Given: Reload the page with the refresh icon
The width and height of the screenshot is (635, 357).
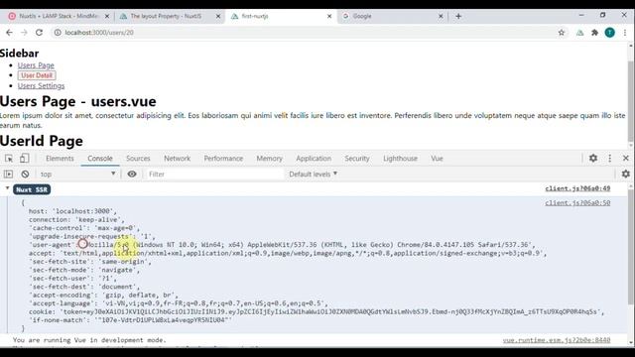Looking at the screenshot, I should [39, 33].
